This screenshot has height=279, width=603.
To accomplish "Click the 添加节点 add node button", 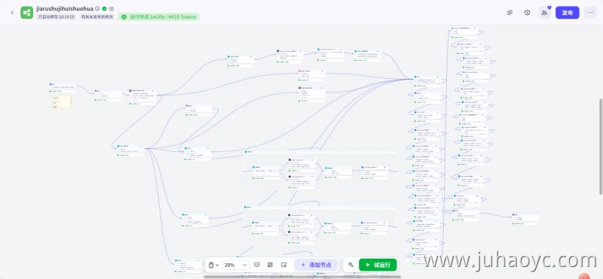I will 316,265.
